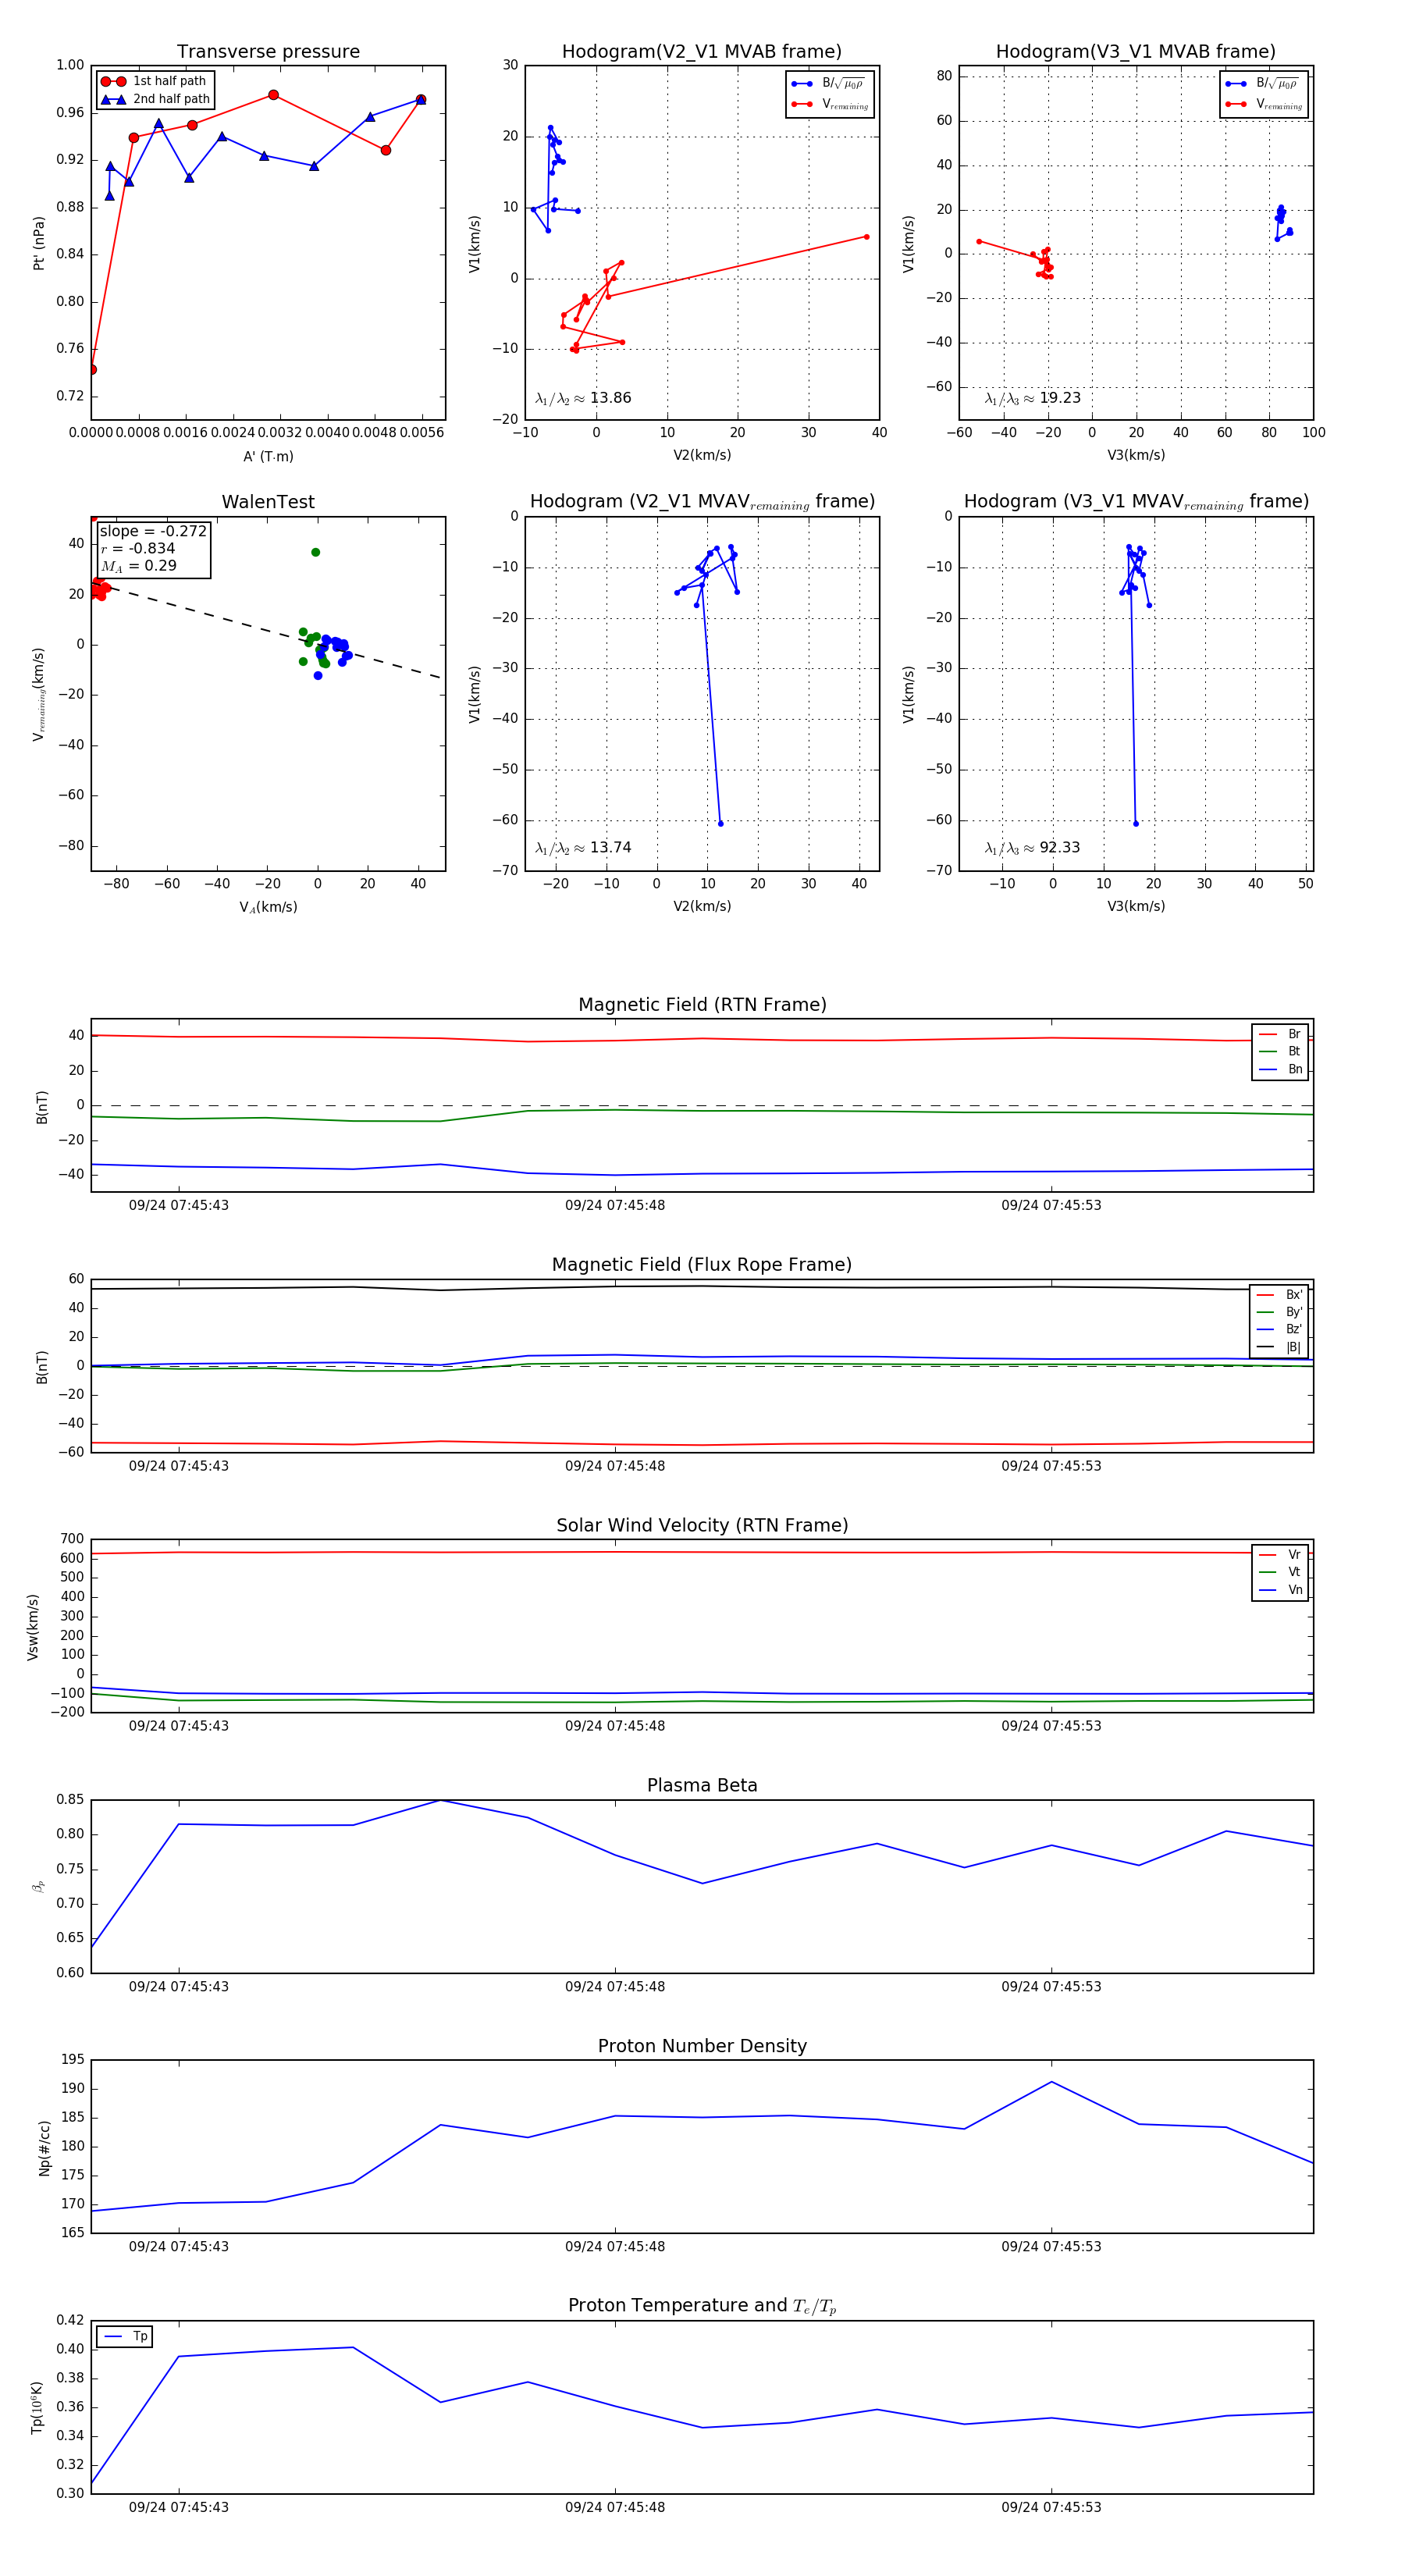Click the 'Plasma Beta' plot title
Image resolution: width=1405 pixels, height=2576 pixels.
tap(702, 1786)
